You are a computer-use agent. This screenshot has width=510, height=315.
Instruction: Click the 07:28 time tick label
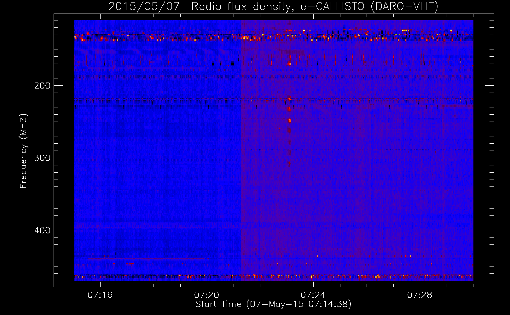(420, 295)
